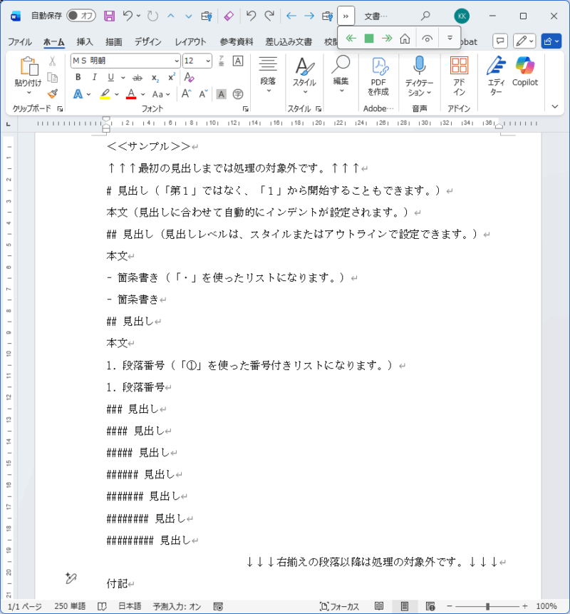
Task: Expand the font size dropdown
Action: point(208,61)
